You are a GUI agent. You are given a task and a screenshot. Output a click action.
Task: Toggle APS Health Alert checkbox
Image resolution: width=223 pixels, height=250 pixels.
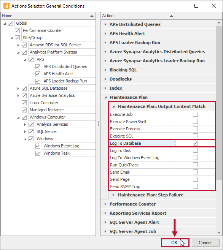[x=38, y=74]
